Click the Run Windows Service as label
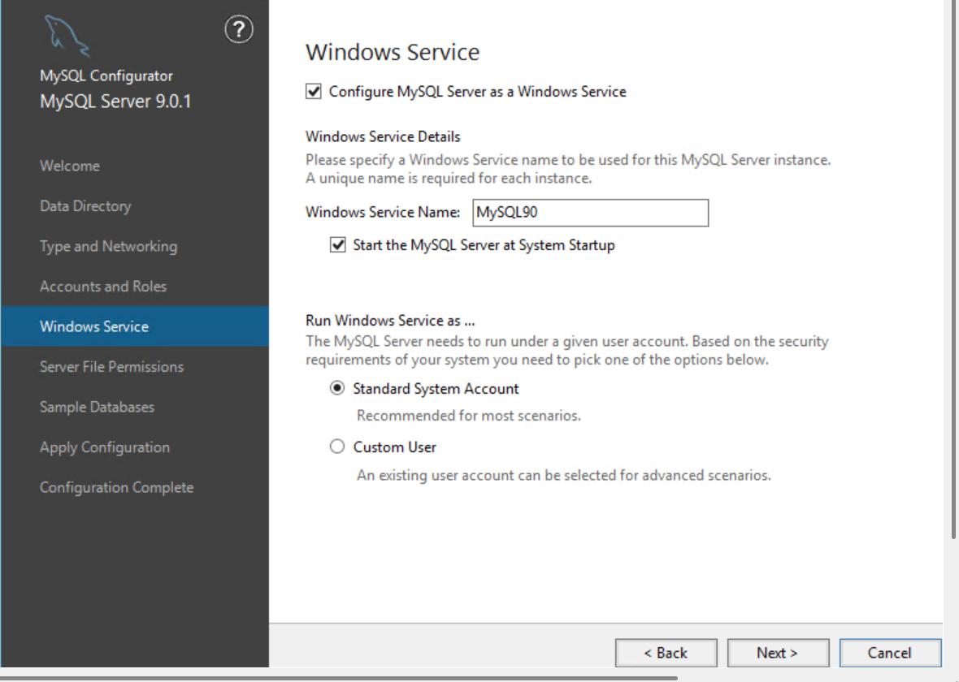 point(390,321)
